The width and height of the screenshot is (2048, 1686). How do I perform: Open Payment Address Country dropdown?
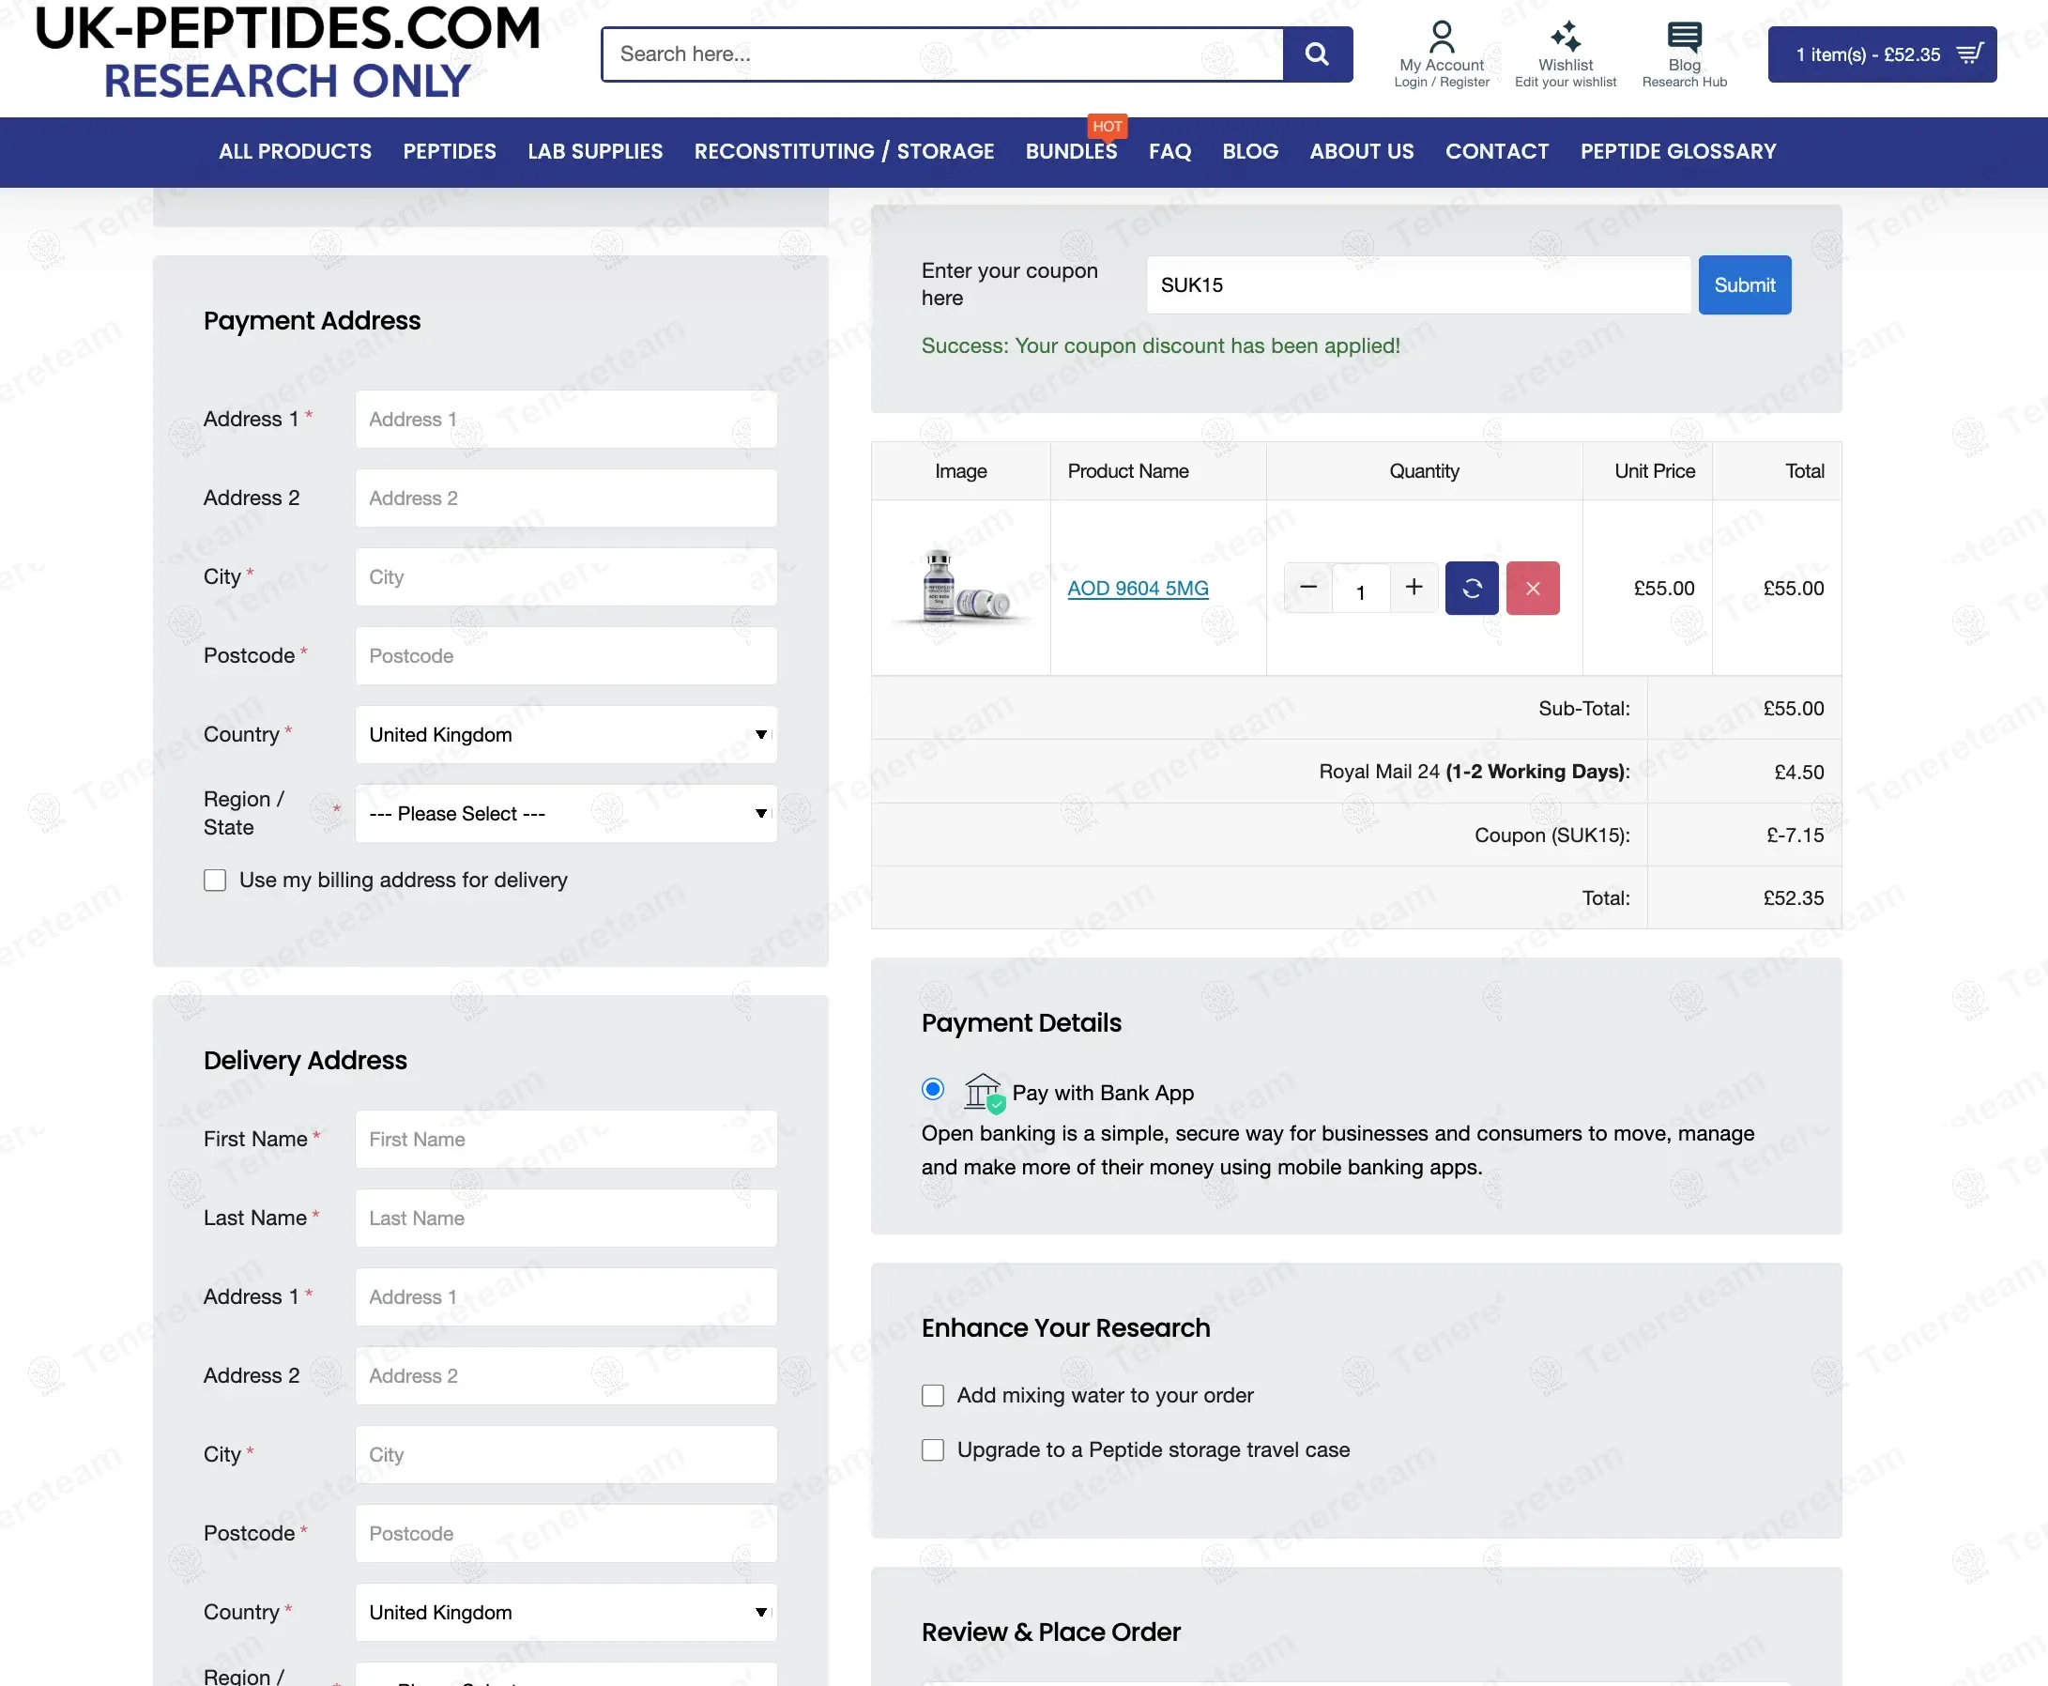(565, 734)
